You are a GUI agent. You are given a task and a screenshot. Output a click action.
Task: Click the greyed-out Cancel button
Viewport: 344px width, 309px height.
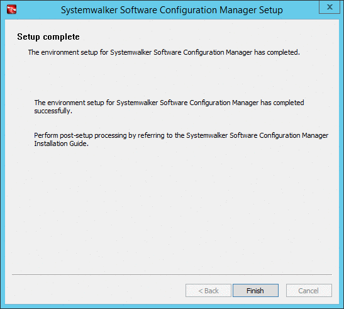click(309, 290)
